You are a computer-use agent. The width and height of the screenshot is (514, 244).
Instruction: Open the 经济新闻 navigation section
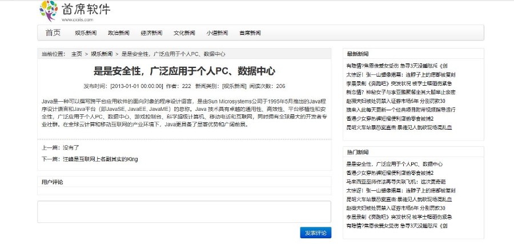[151, 33]
